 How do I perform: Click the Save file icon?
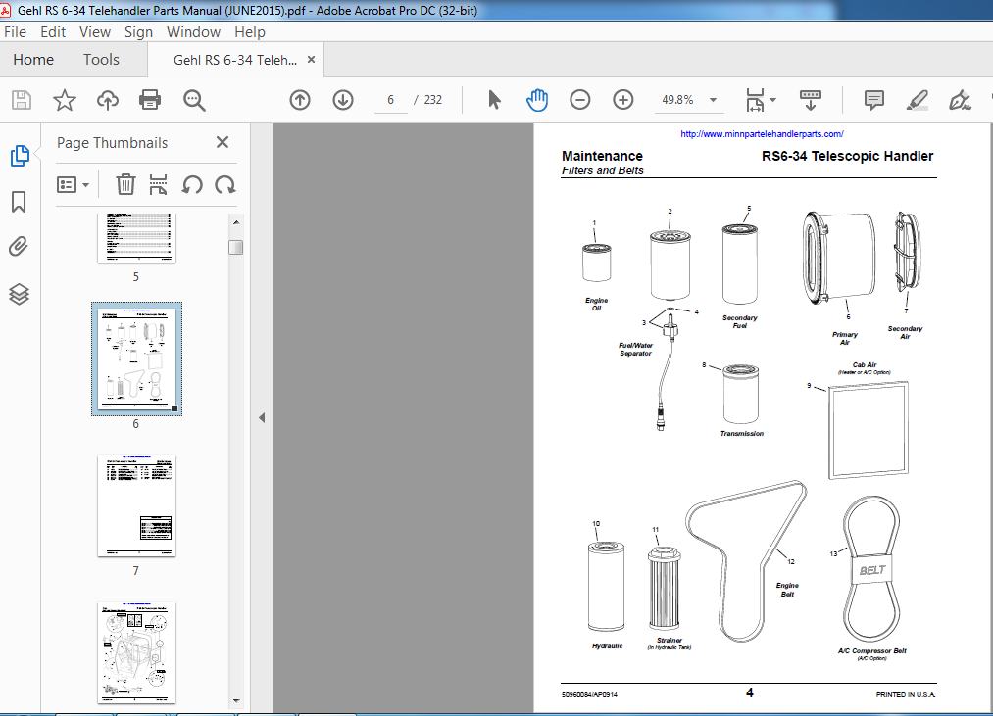click(x=22, y=100)
